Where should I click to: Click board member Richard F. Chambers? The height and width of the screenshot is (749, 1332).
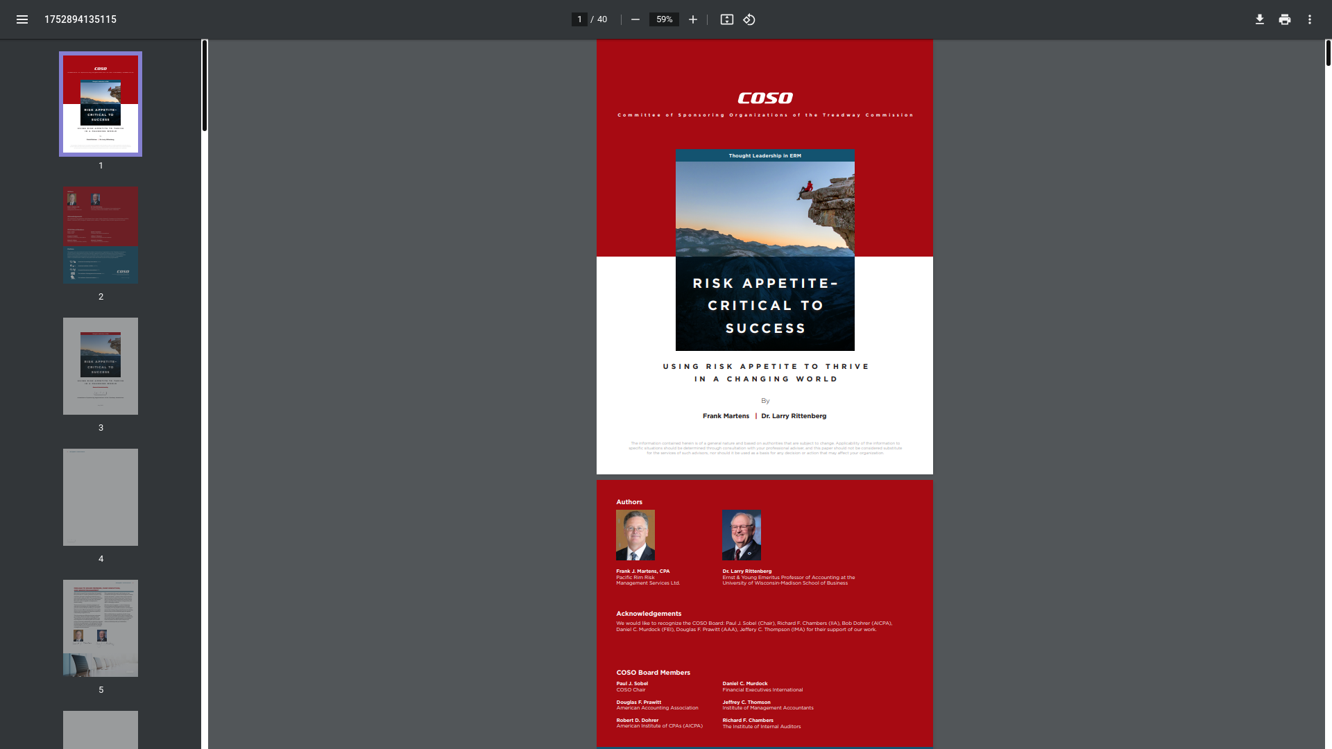pos(748,721)
